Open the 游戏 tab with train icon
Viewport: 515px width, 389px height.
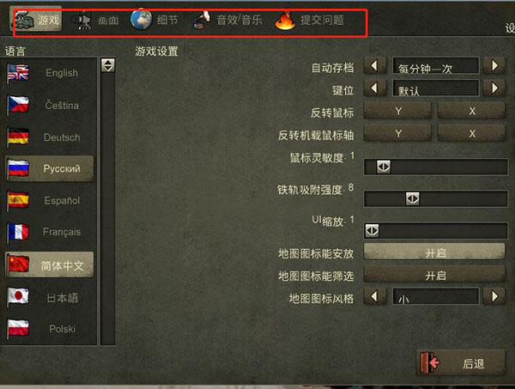(36, 20)
